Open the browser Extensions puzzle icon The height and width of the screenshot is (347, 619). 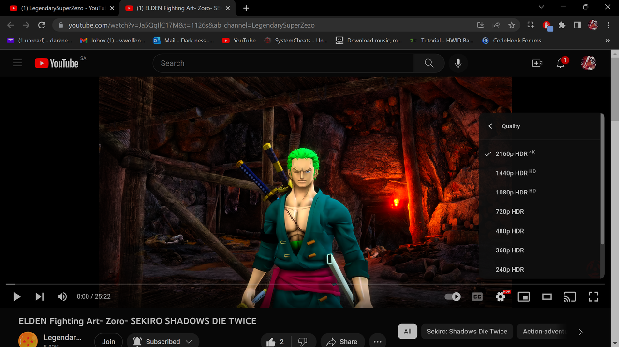(562, 25)
